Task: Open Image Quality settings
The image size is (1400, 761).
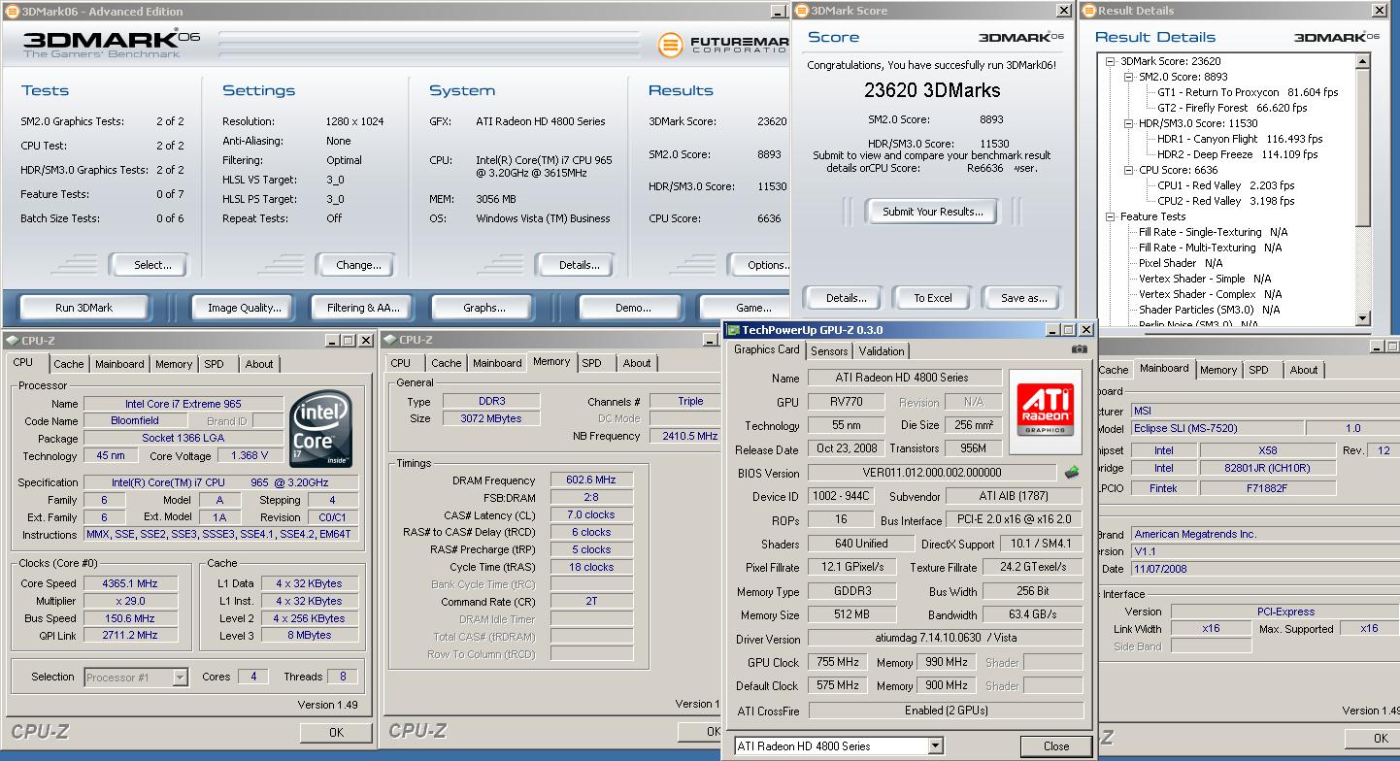Action: click(x=244, y=308)
